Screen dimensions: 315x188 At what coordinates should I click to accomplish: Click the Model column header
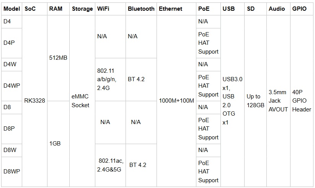click(11, 8)
